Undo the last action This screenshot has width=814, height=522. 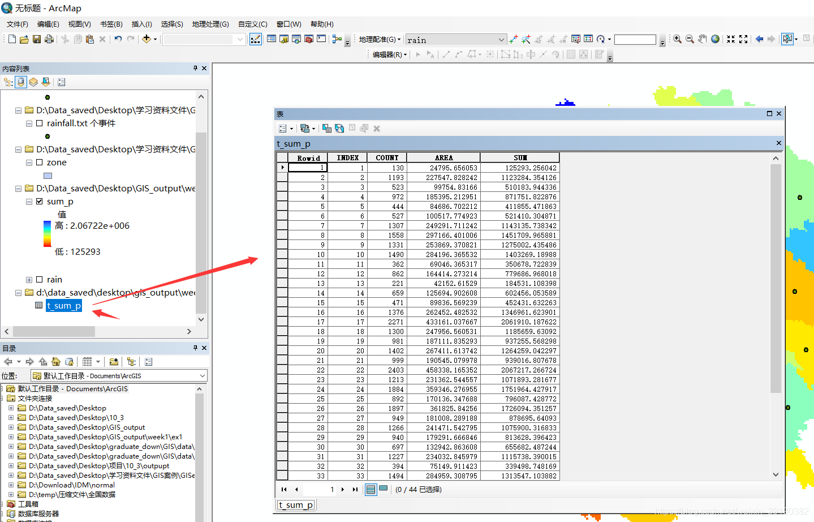(118, 39)
